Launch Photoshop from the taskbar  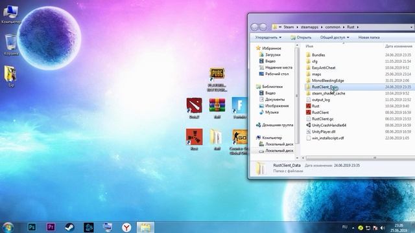click(x=32, y=227)
